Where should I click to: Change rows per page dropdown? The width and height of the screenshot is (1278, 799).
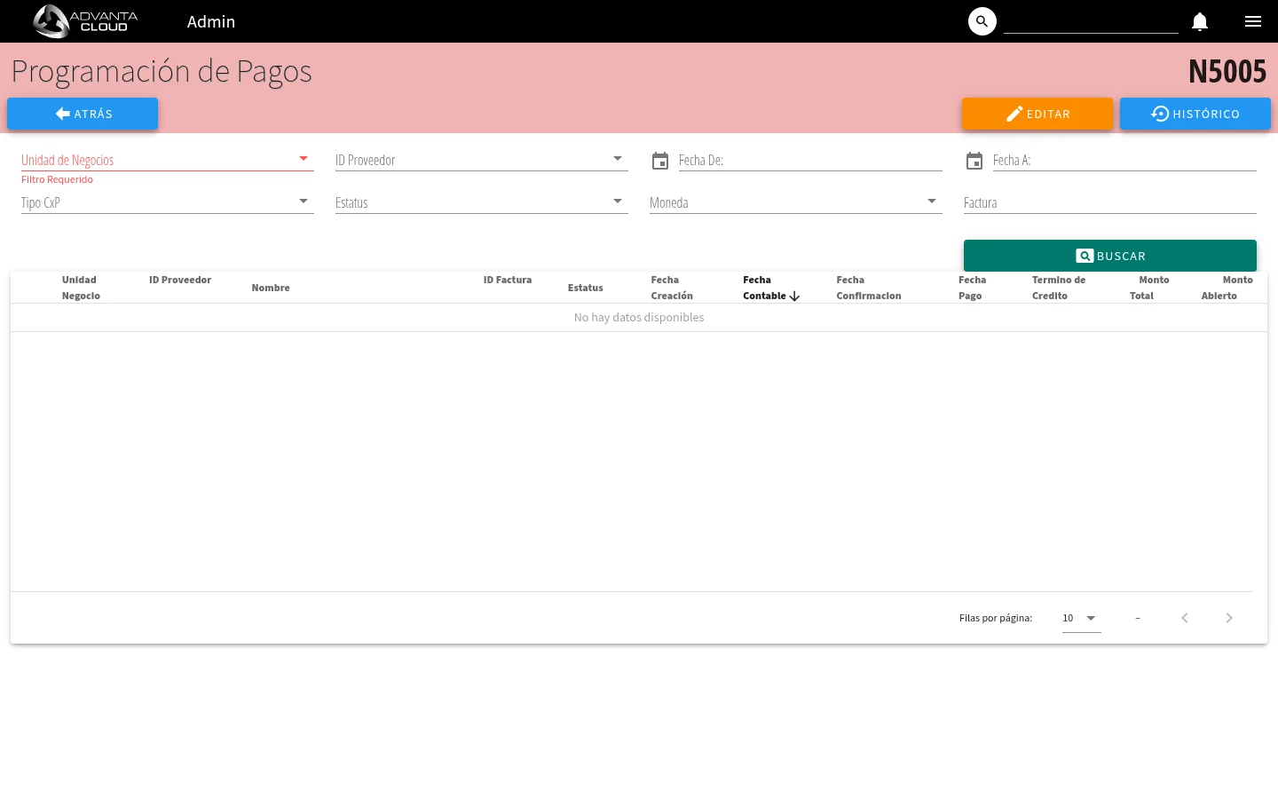point(1081,618)
